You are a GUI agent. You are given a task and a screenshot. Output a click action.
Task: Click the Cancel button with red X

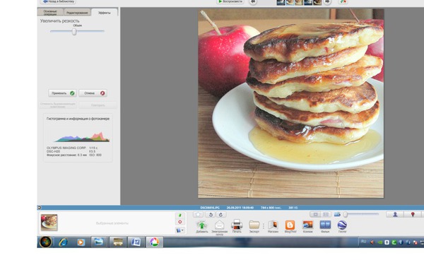pos(93,93)
